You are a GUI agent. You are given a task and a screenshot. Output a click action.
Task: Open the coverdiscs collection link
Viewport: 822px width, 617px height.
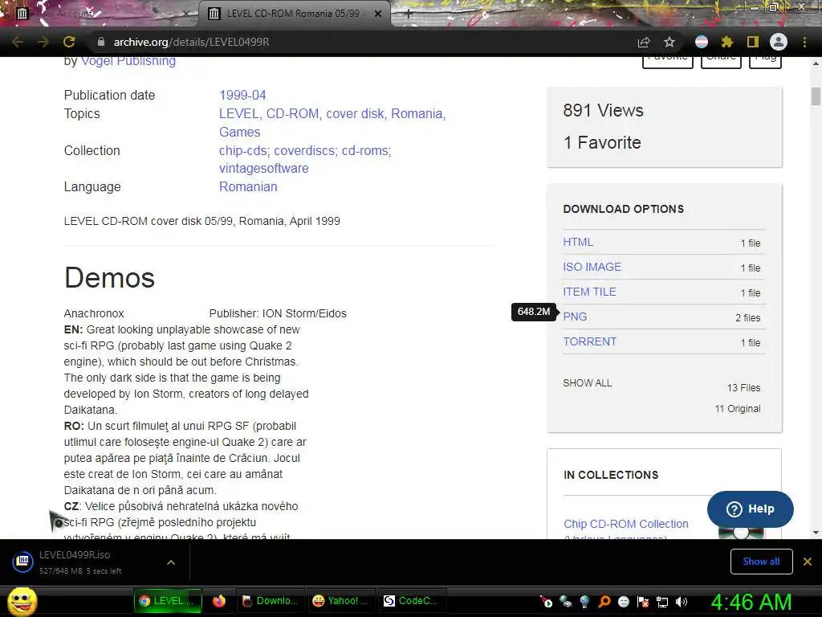tap(304, 150)
